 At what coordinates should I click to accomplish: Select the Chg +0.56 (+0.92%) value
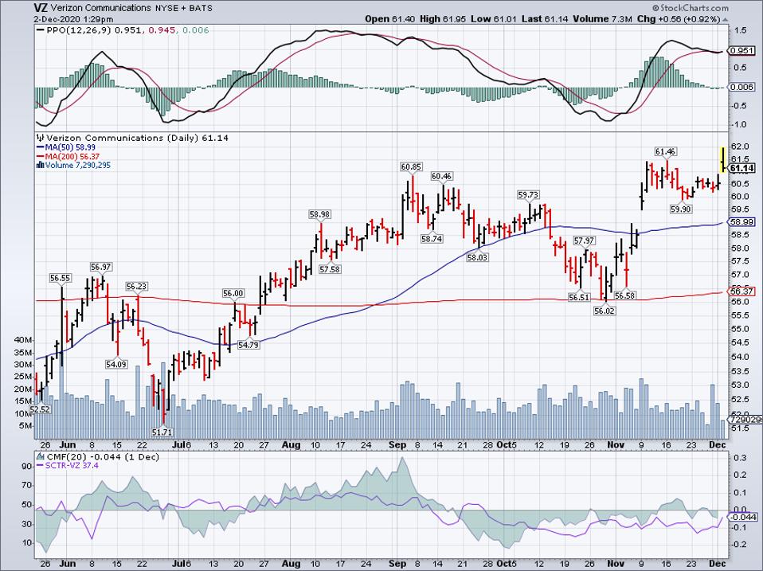679,19
